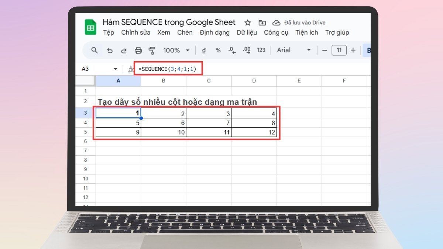
Task: Decrease decimal places
Action: [x=232, y=50]
